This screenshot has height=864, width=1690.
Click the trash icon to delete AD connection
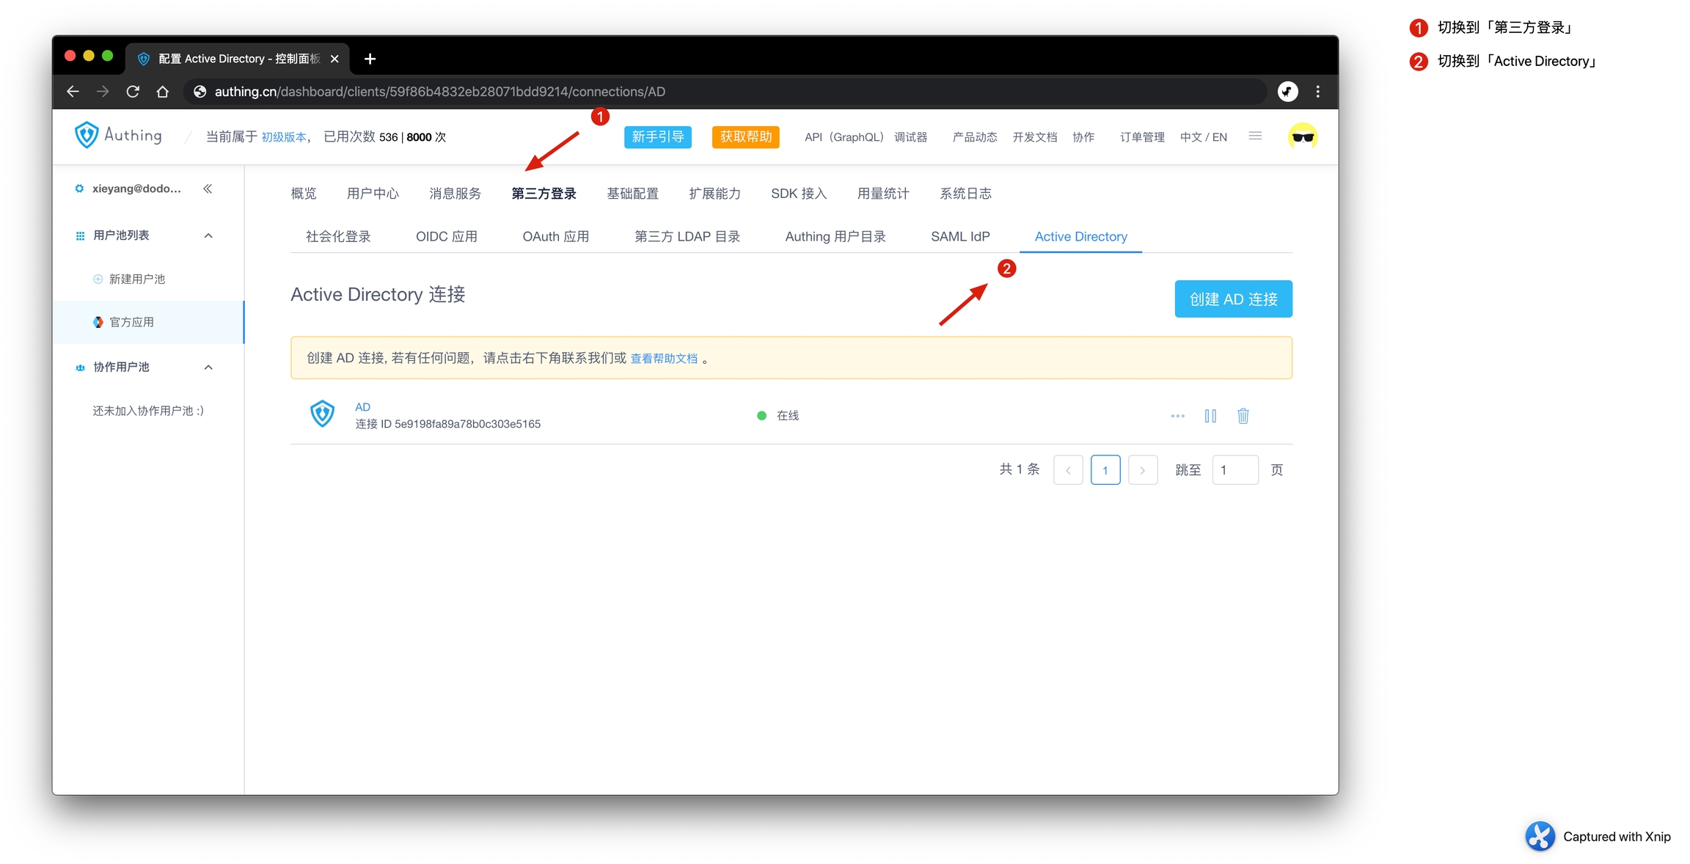tap(1243, 416)
